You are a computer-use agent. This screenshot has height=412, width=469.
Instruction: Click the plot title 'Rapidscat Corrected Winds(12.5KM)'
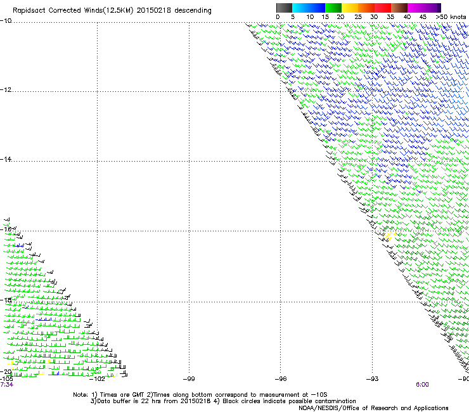pyautogui.click(x=73, y=11)
